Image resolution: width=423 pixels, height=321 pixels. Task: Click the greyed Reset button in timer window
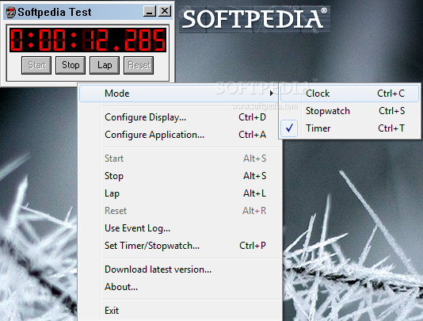139,65
